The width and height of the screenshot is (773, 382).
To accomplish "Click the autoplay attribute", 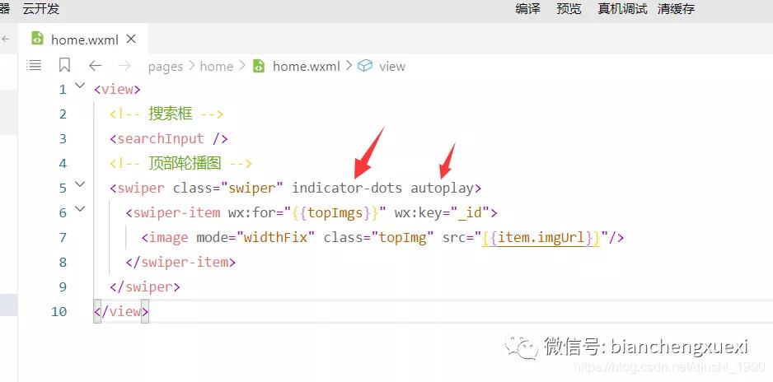I will click(x=443, y=189).
